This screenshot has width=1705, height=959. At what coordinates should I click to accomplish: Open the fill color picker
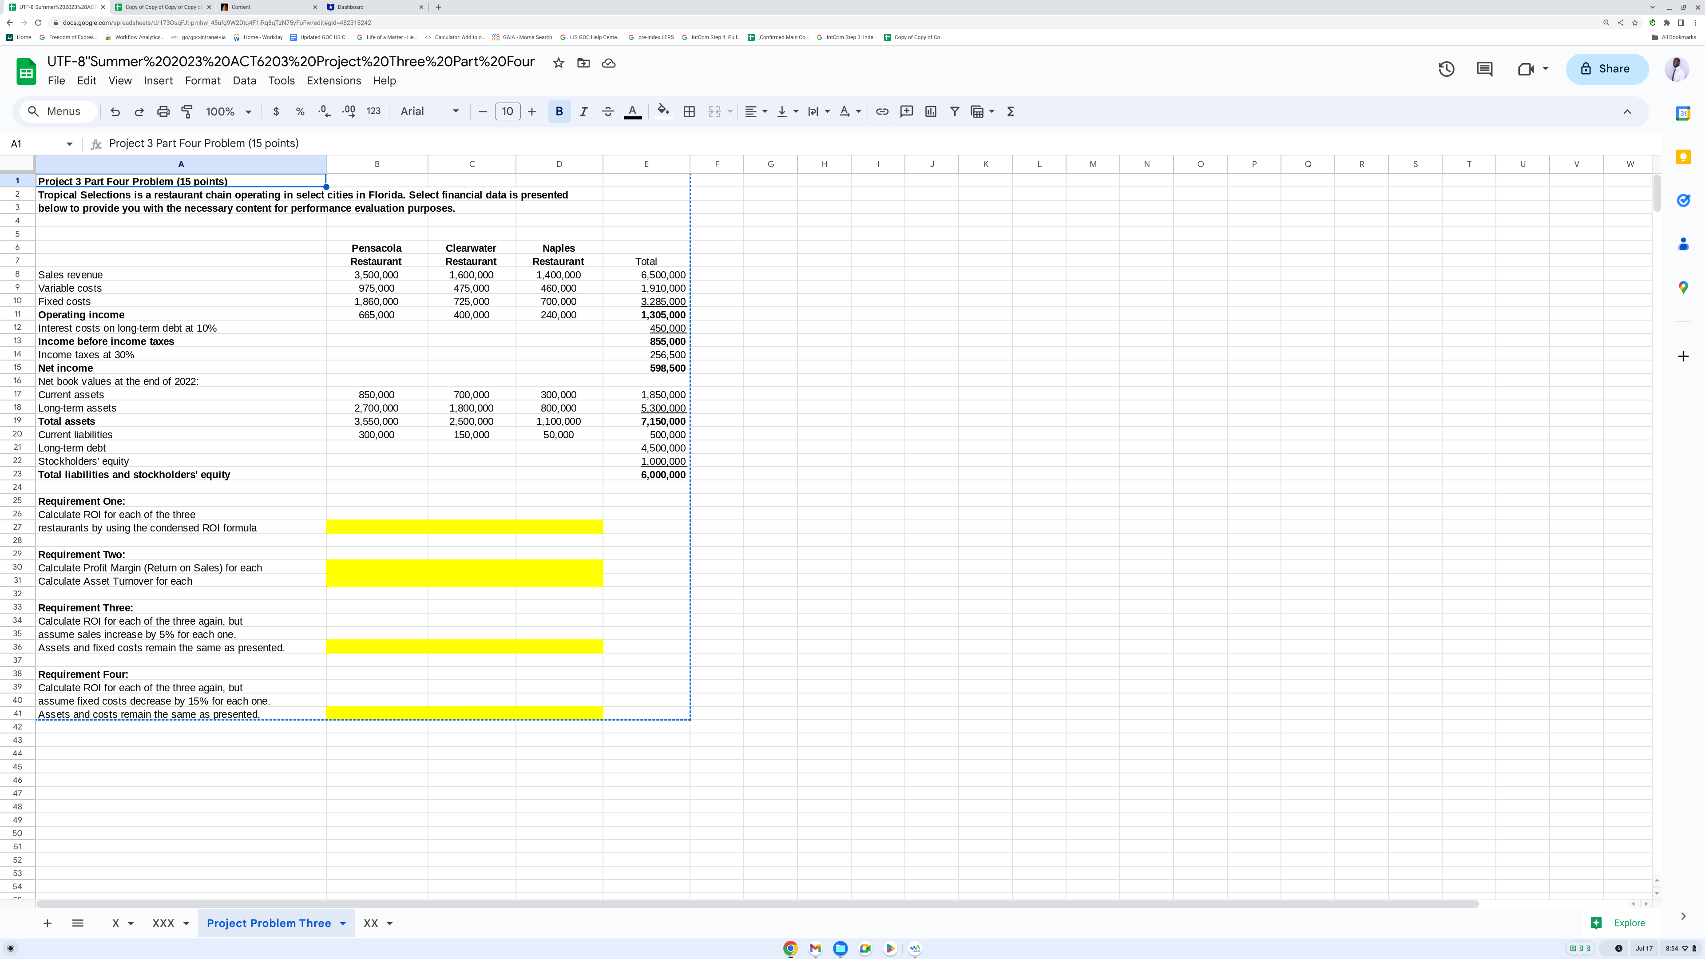coord(663,112)
